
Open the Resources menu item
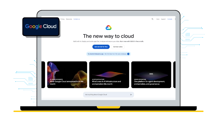coord(69,19)
